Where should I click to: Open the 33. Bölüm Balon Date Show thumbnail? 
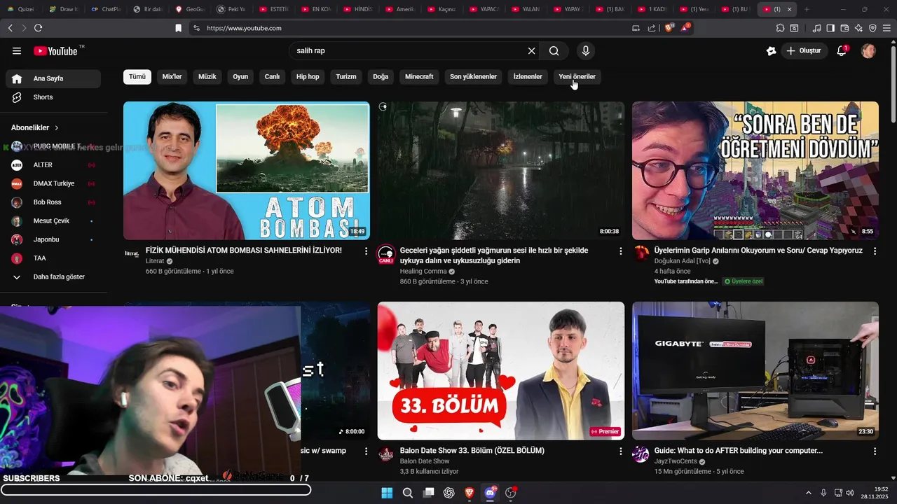coord(501,371)
